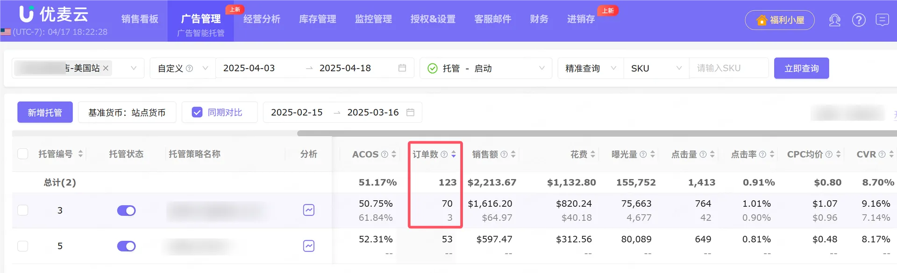Open the 托管 - 启动 status dropdown
The image size is (897, 273).
(x=486, y=68)
